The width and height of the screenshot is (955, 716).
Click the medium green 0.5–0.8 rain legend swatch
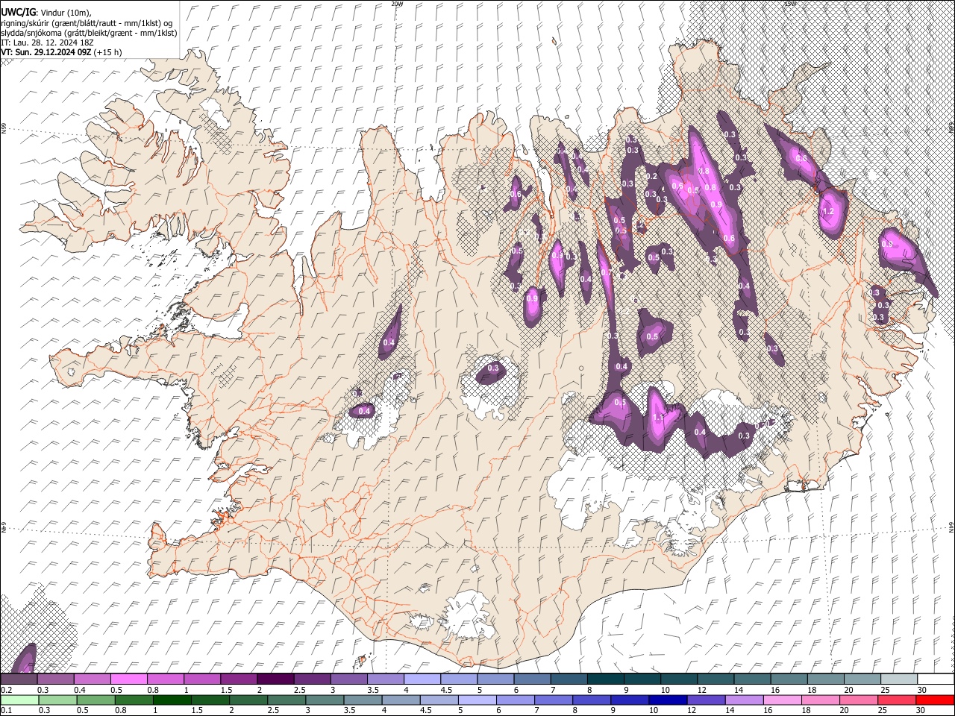click(95, 700)
